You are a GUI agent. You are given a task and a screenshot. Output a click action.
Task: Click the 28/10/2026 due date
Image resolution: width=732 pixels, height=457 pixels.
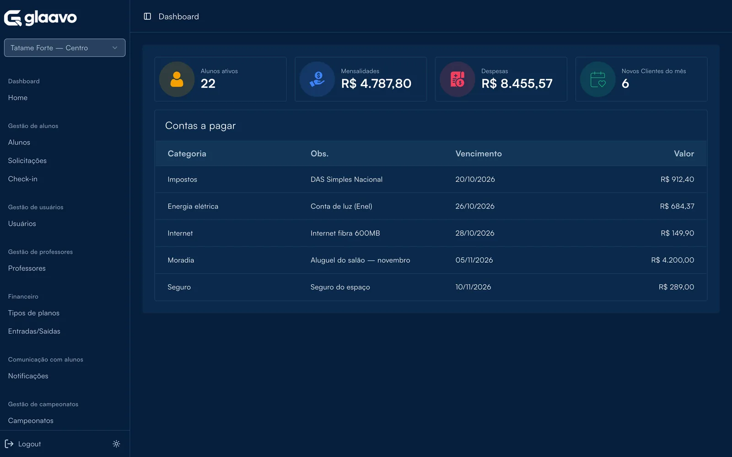tap(475, 234)
